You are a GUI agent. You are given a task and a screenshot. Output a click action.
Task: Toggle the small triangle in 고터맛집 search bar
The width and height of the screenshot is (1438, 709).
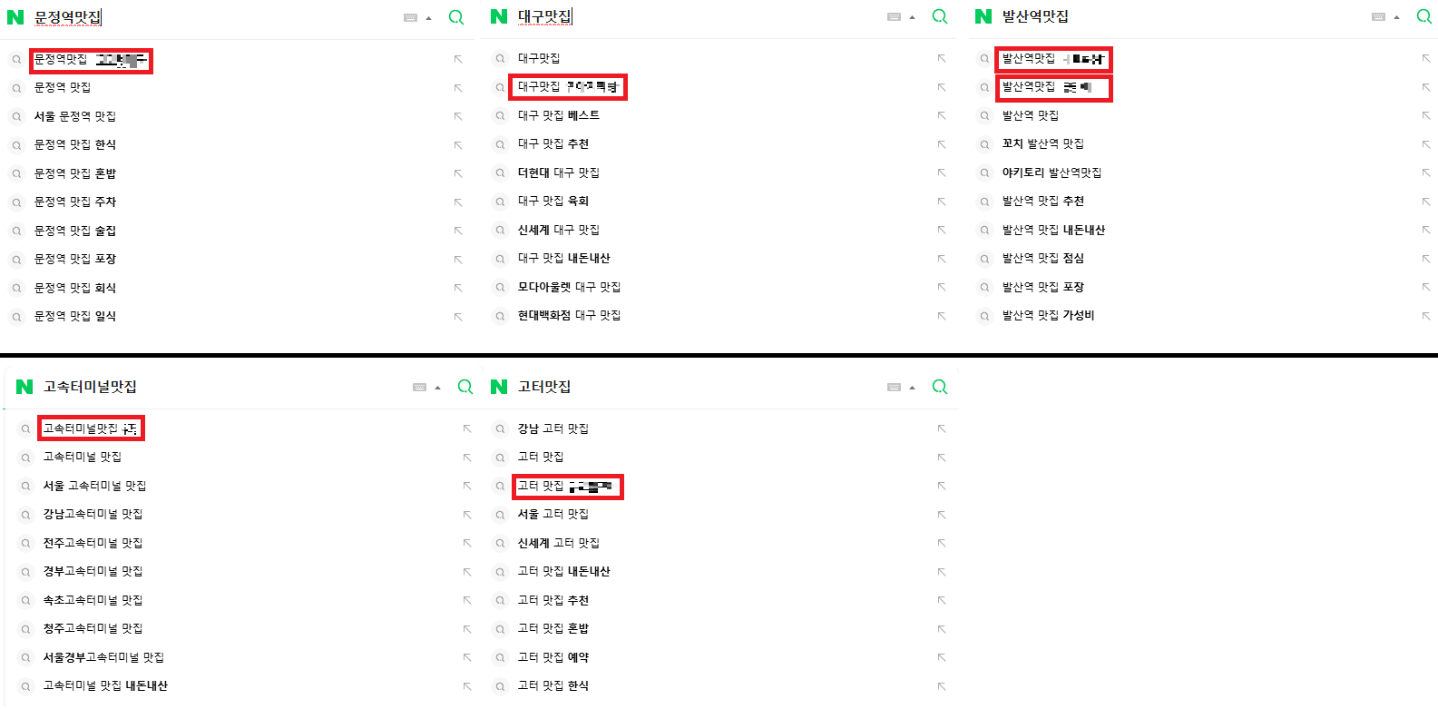[912, 388]
